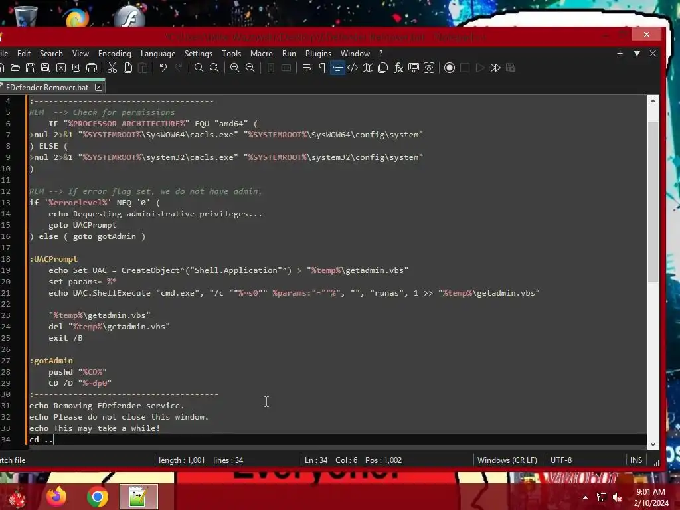Open the Run menu

click(289, 54)
